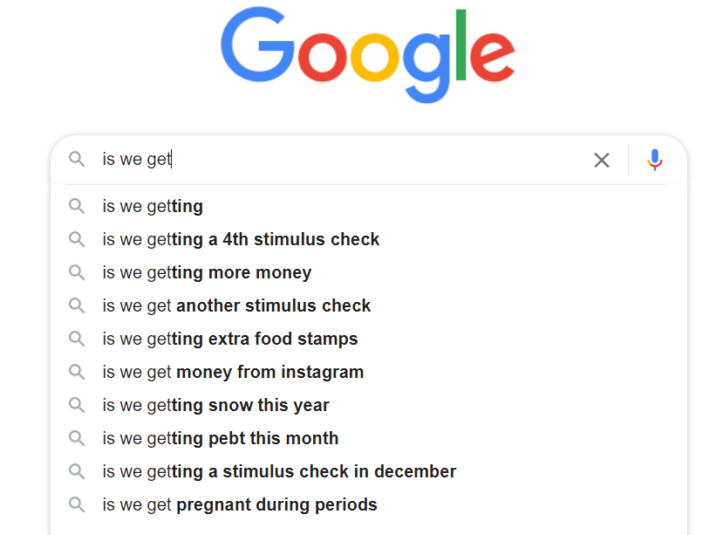
Task: Click the search icon beside "is we getting extra food stamps"
Action: point(77,339)
